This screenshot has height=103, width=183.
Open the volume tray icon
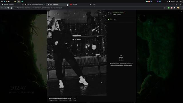[174, 1]
